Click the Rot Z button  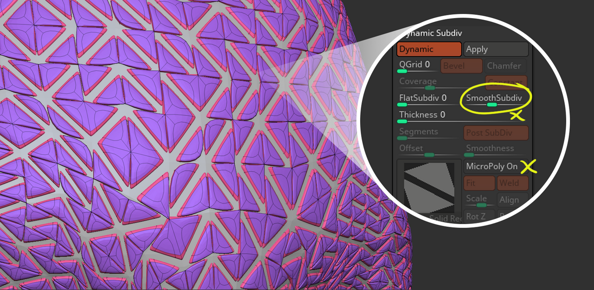point(479,217)
